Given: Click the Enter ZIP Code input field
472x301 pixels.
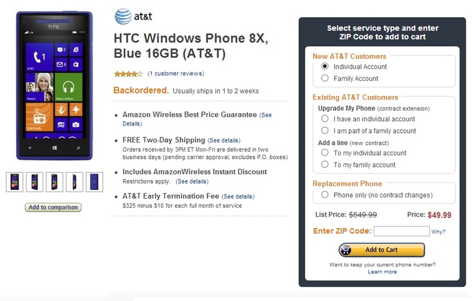Looking at the screenshot, I should coord(401,232).
